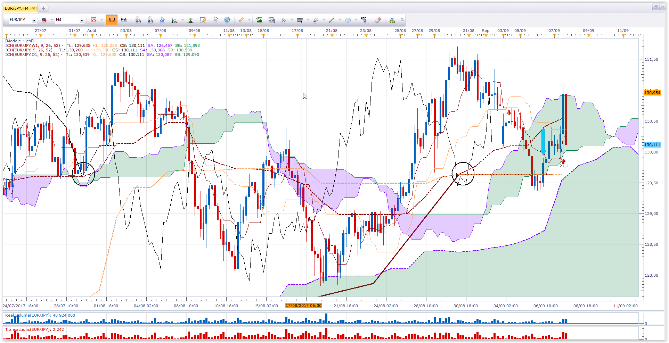Open the chart properties key icon
This screenshot has height=343, width=669.
203,20
